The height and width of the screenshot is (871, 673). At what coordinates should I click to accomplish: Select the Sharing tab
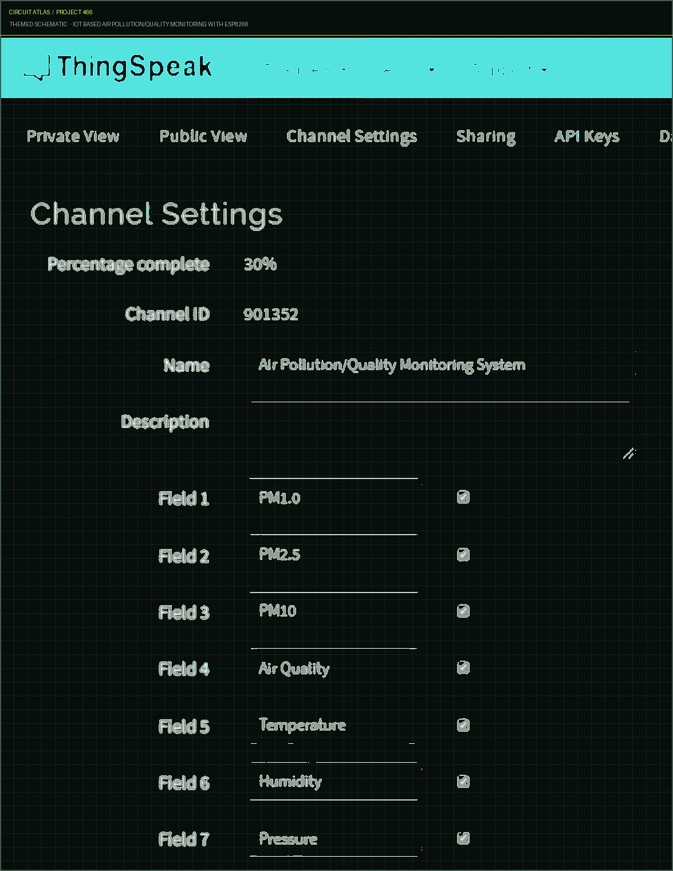(x=486, y=136)
